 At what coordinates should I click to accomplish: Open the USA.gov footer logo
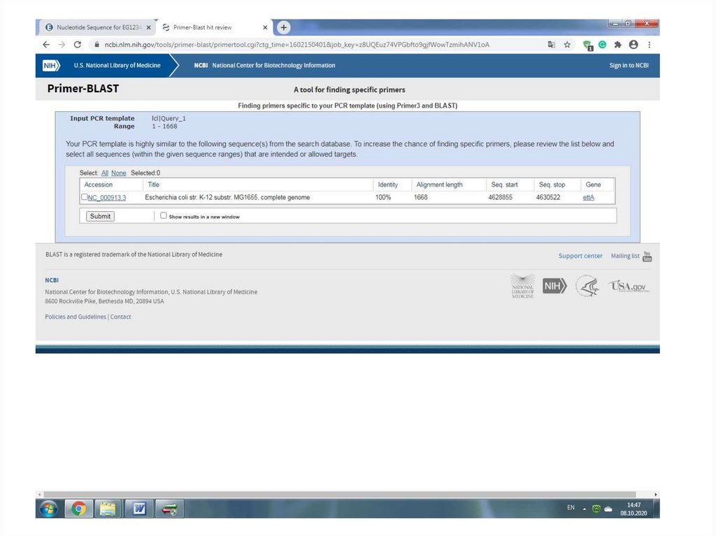[629, 287]
